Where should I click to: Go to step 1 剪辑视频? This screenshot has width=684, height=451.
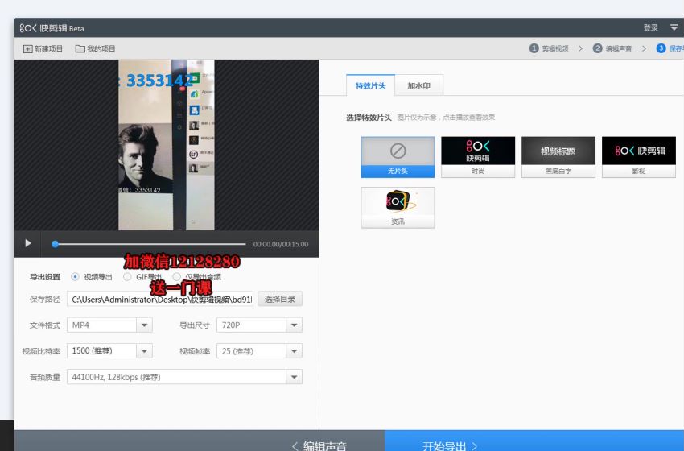(549, 48)
